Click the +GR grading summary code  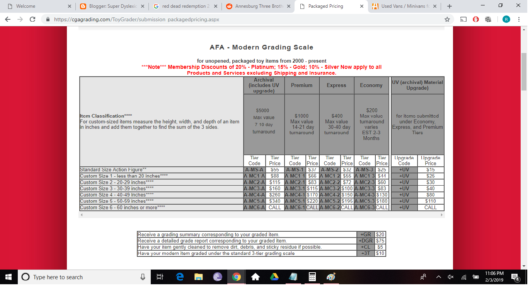366,234
